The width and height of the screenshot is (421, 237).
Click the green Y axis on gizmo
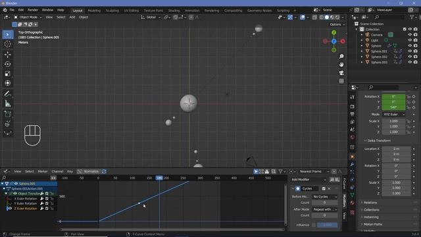pyautogui.click(x=334, y=32)
